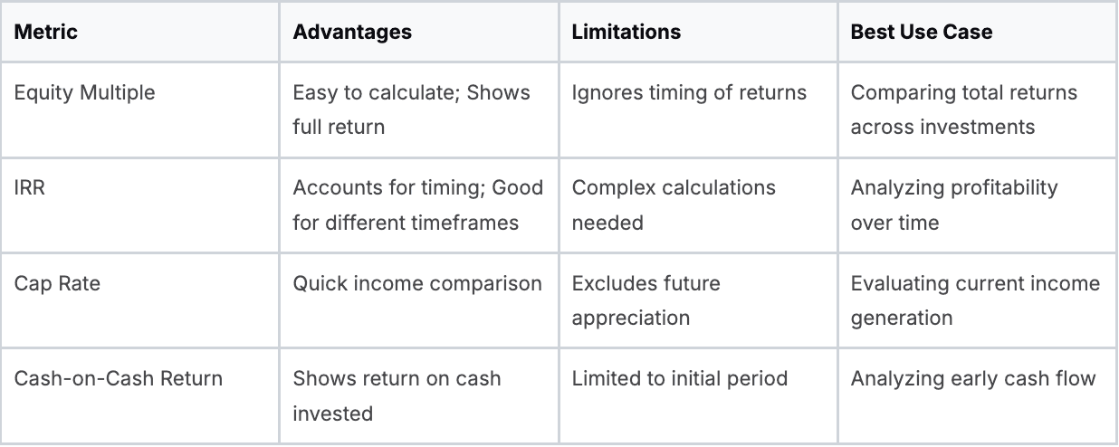Select the Cash-on-Cash Return cell
This screenshot has height=447, width=1119.
pyautogui.click(x=105, y=378)
